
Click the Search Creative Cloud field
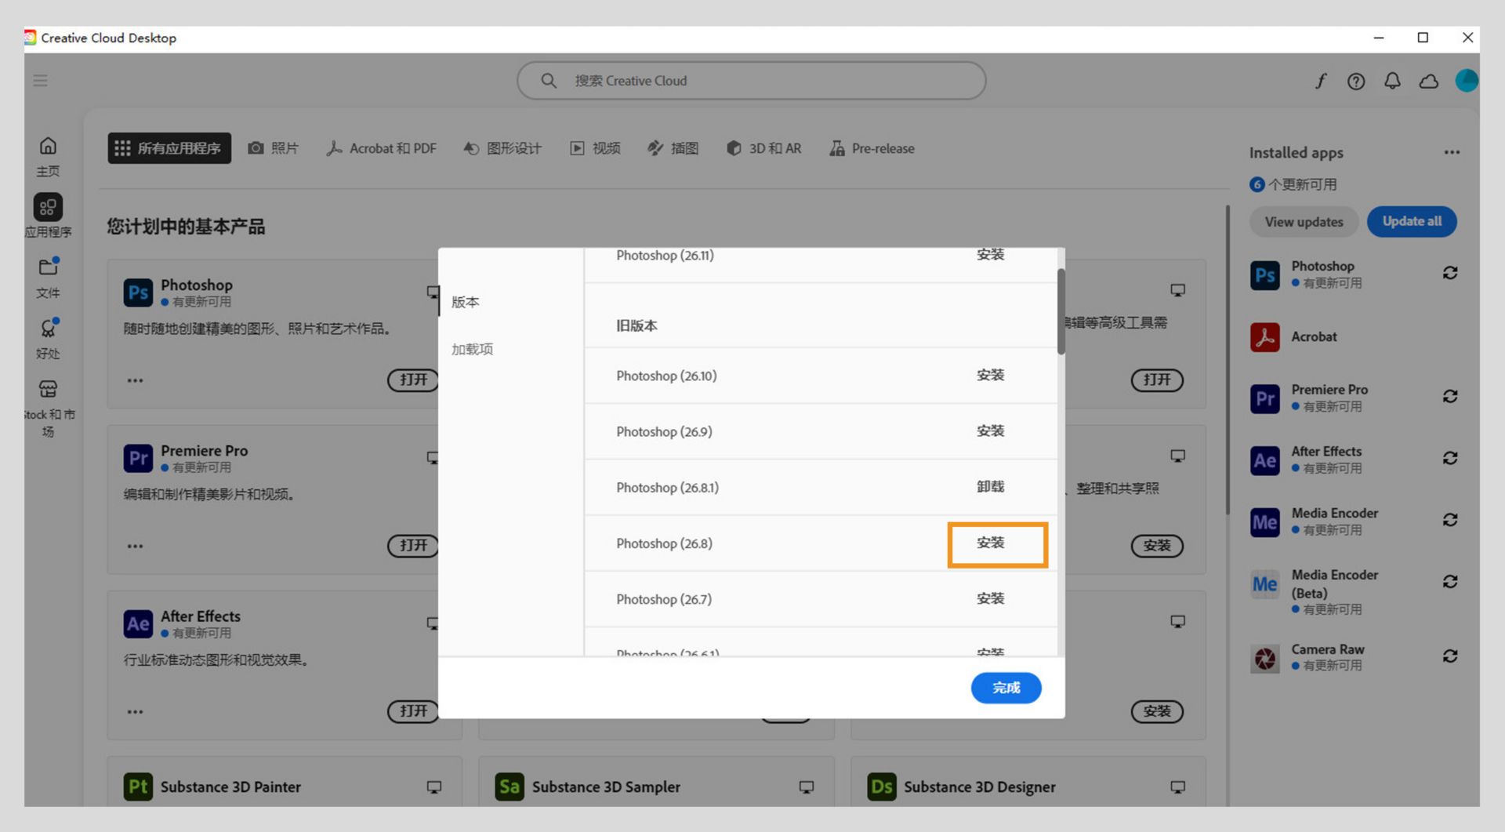(x=751, y=81)
